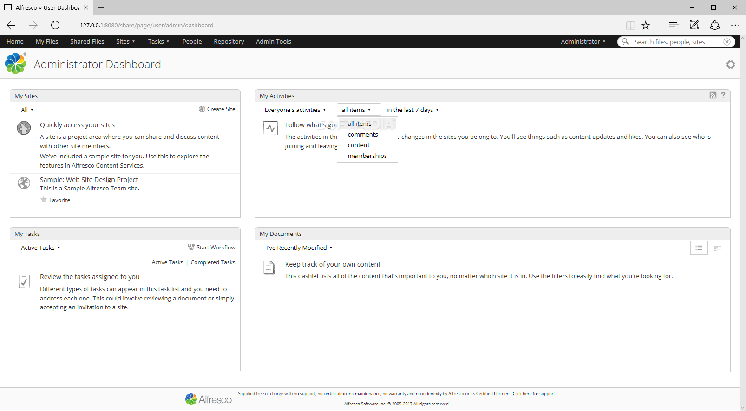Open Everyone's activities filter dropdown
Image resolution: width=746 pixels, height=411 pixels.
click(x=295, y=110)
